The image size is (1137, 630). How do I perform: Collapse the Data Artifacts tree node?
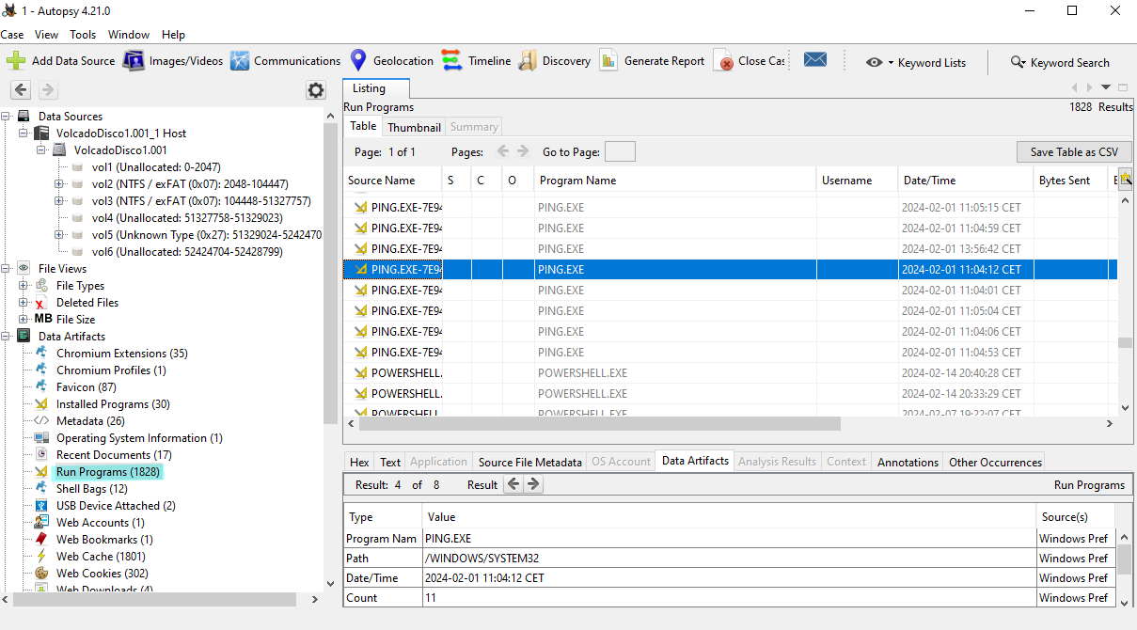point(7,337)
